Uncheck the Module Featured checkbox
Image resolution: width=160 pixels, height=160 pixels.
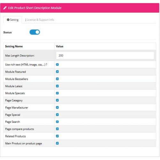tap(57, 72)
